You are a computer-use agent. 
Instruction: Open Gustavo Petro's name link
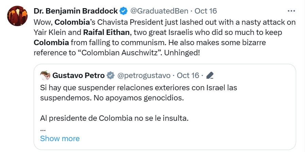78,75
